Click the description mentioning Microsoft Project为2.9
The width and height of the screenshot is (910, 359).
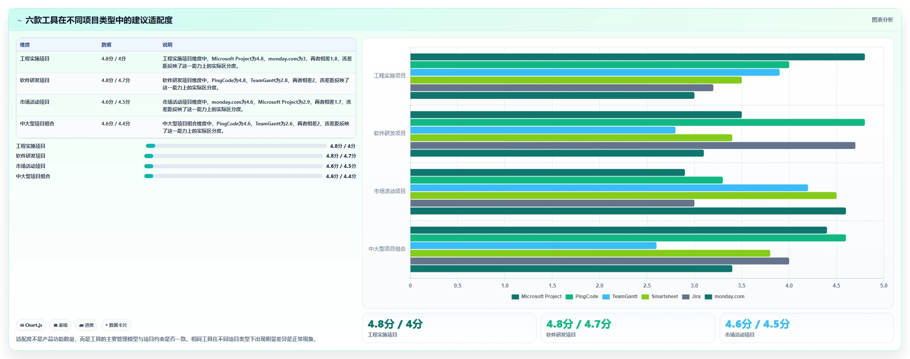[x=257, y=106]
